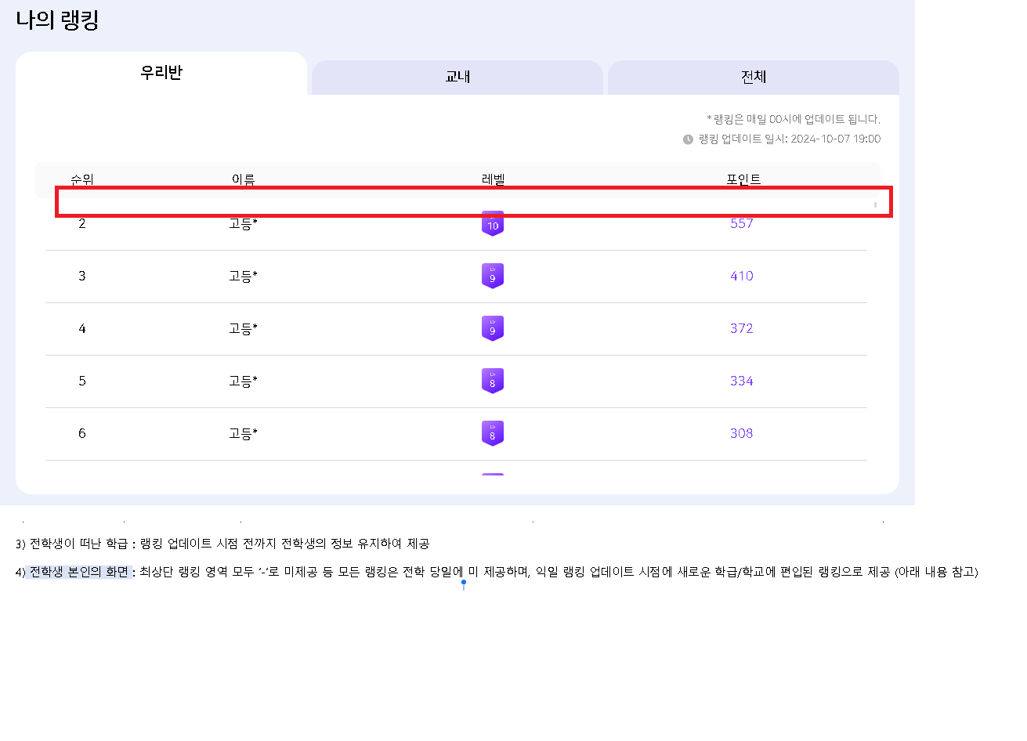The width and height of the screenshot is (1027, 741).
Task: Click the 포인트 column header
Action: coord(743,179)
